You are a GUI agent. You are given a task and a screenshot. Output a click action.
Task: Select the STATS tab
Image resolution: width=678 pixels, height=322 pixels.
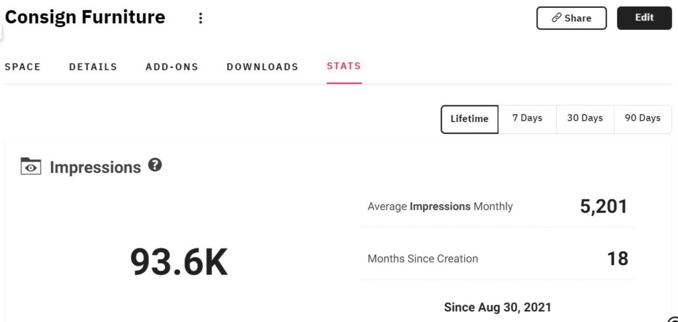coord(344,66)
